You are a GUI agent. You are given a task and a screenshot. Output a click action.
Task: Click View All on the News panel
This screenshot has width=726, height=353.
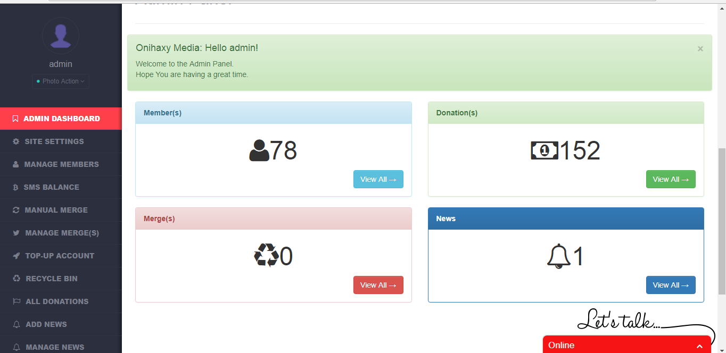point(670,284)
